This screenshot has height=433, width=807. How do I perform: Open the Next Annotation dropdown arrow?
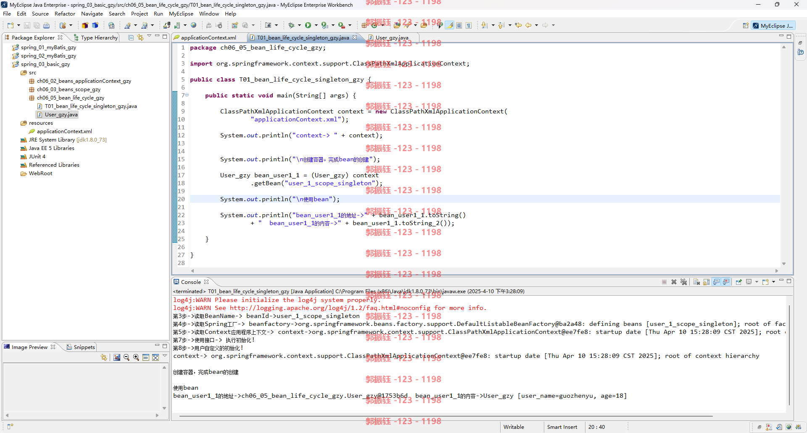(493, 25)
